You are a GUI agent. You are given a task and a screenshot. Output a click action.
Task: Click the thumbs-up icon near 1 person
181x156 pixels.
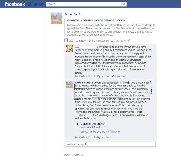point(113,76)
